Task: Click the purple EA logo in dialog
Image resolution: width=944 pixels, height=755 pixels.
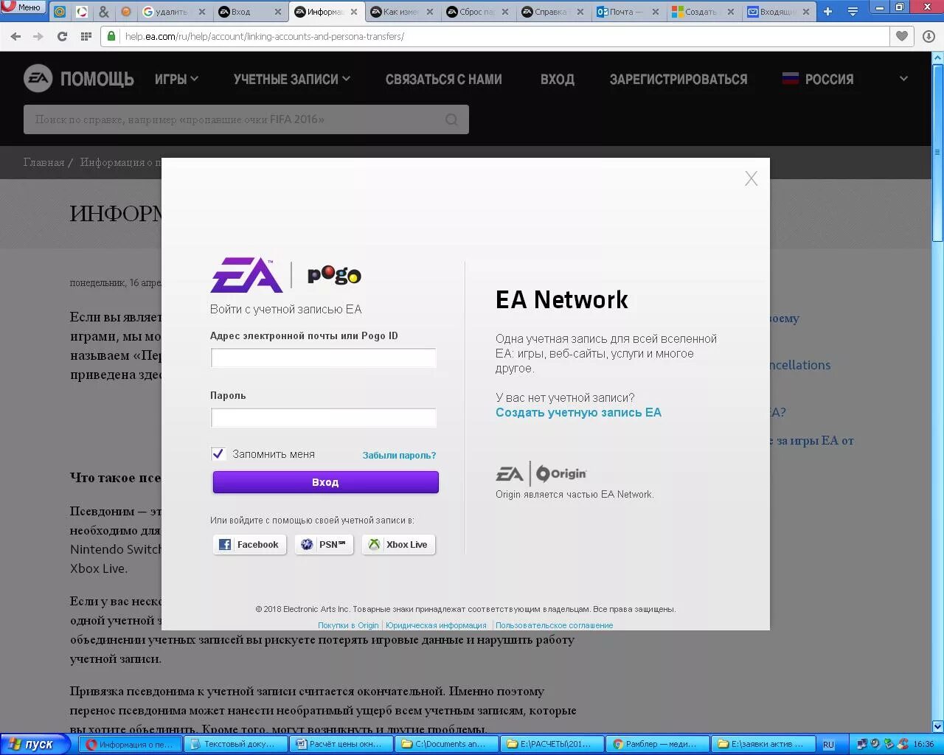Action: click(x=246, y=275)
